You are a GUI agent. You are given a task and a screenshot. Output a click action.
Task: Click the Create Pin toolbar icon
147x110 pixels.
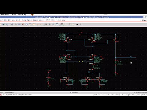[x=77, y=24]
